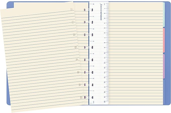
Task: Click the 9 mark on the ruler's cm scale
Action: (x=105, y=47)
